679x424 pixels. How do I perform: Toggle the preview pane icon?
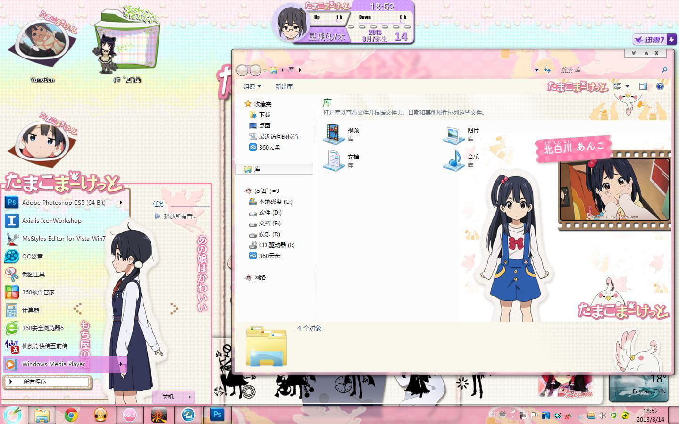pyautogui.click(x=643, y=86)
